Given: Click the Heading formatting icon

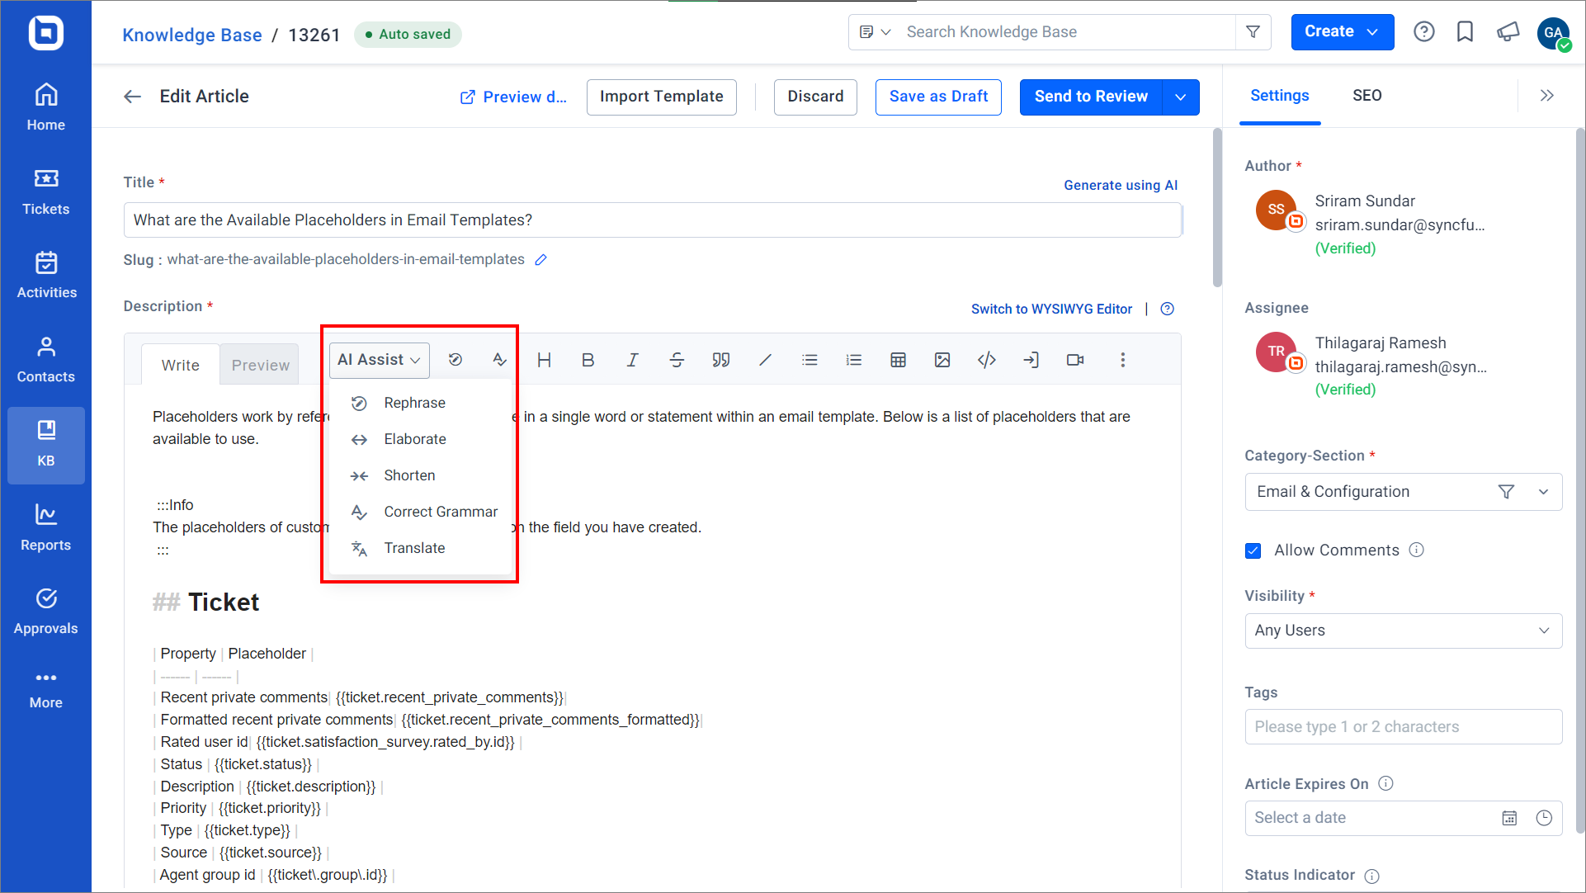Looking at the screenshot, I should 544,361.
